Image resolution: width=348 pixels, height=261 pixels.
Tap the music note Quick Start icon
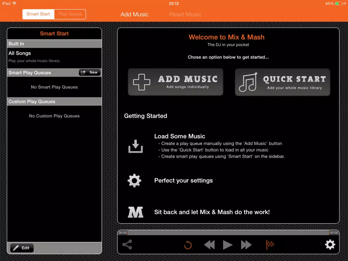point(248,82)
